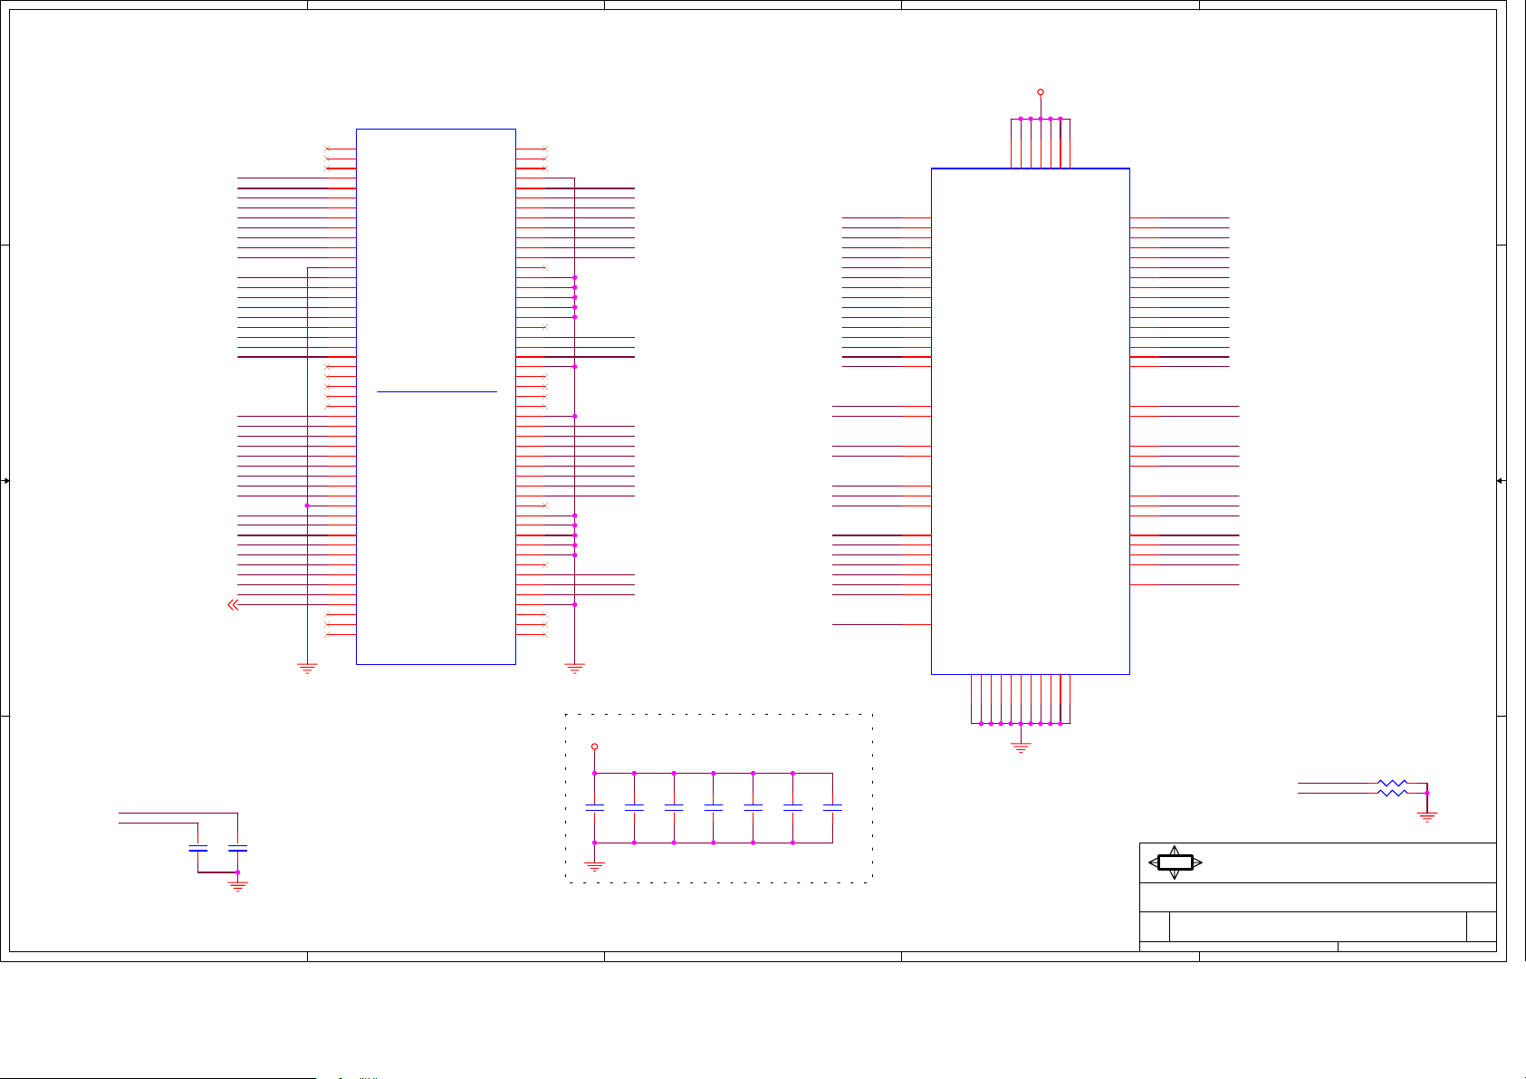The width and height of the screenshot is (1526, 1079).
Task: Select the off-page connector arrow left of the left IC
Action: pyautogui.click(x=233, y=605)
